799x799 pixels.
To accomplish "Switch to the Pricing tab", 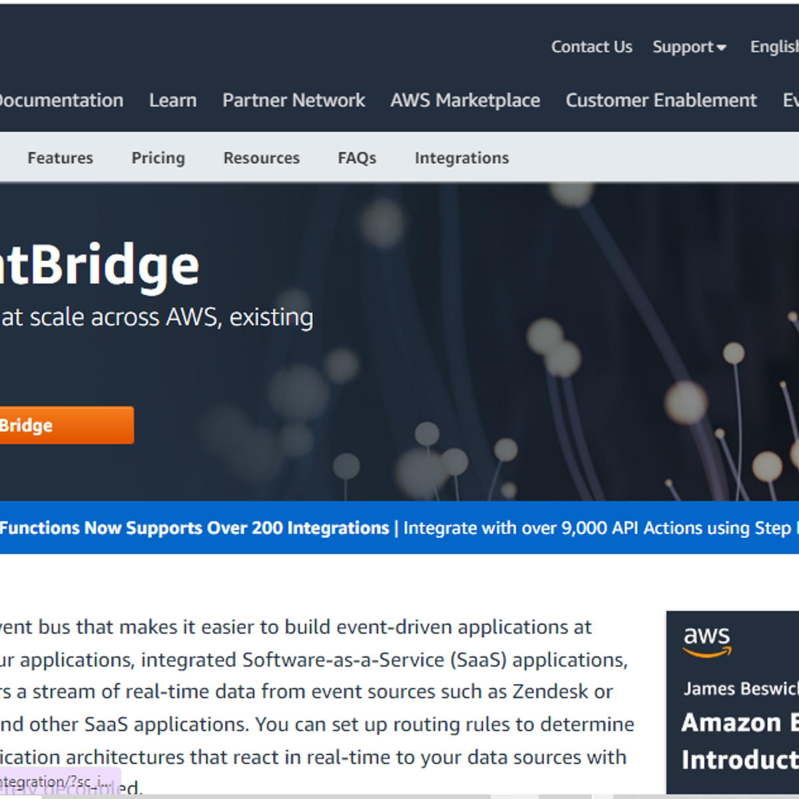I will [x=158, y=158].
